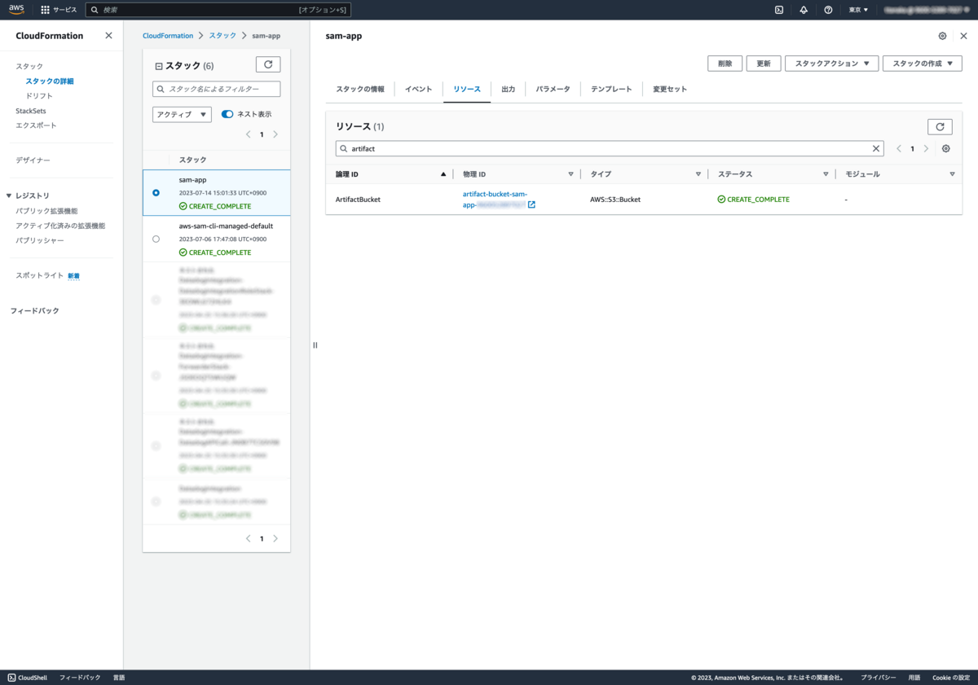The height and width of the screenshot is (685, 978).
Task: Go to previous page in bottom stack pagination
Action: 248,538
